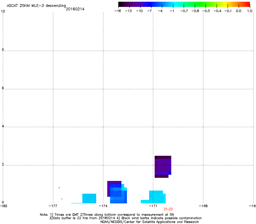Click the red 21:22 time label
This screenshot has height=224, width=256.
[x=168, y=209]
